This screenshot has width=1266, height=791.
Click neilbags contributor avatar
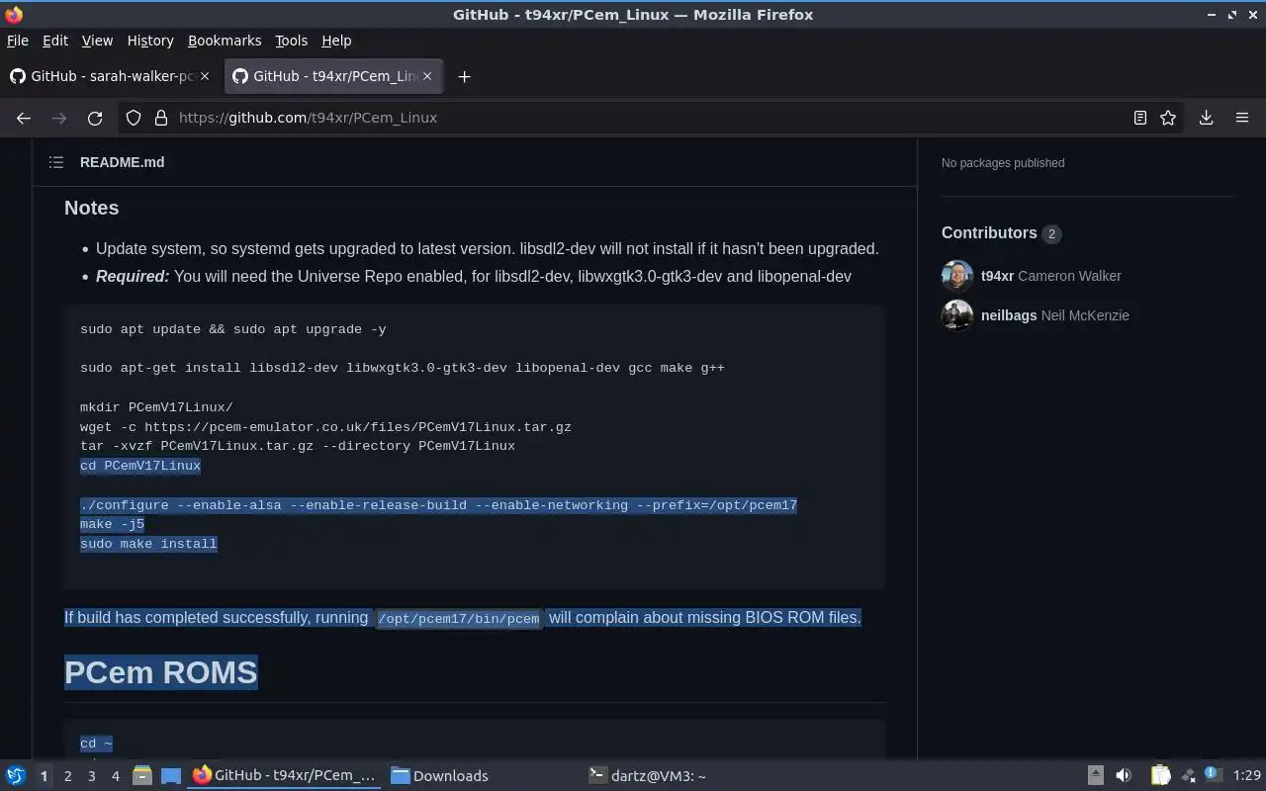click(x=957, y=315)
